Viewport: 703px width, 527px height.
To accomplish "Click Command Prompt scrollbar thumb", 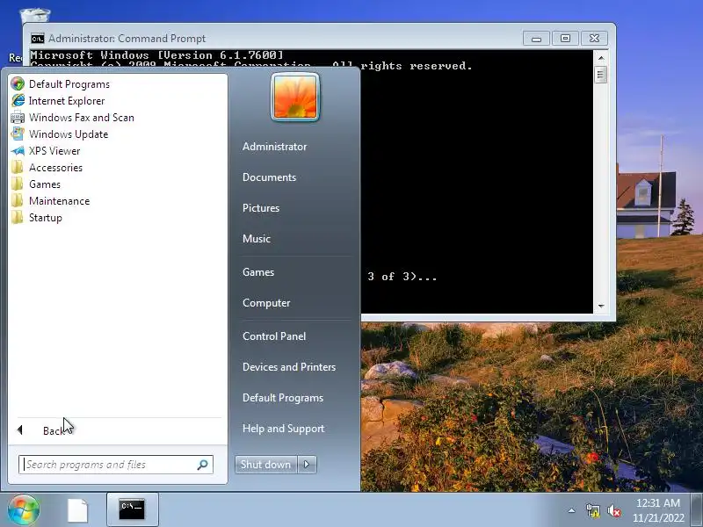I will pyautogui.click(x=601, y=75).
